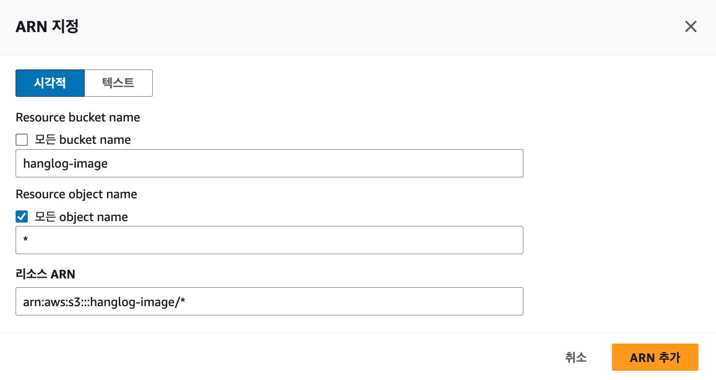Switch to the 시각적 tab
The width and height of the screenshot is (716, 380).
point(50,83)
